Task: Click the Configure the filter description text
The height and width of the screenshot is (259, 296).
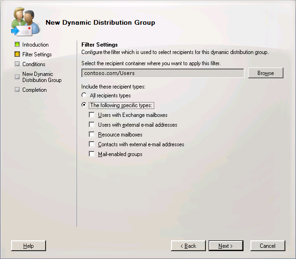Action: 175,52
